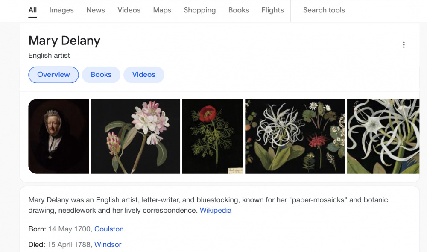Click the Overview chip
The image size is (427, 252).
pyautogui.click(x=53, y=75)
